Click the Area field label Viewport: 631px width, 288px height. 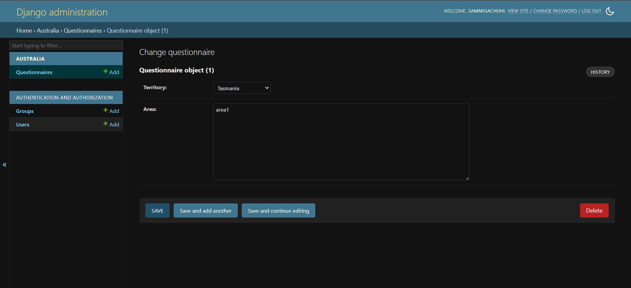point(150,109)
